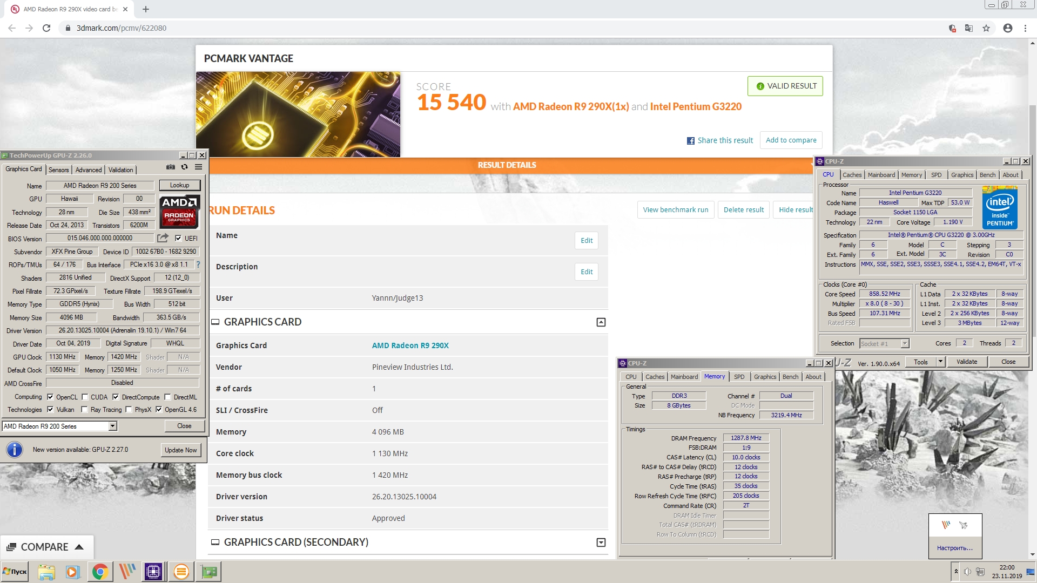Click the translate page icon in address bar
1037x583 pixels.
(969, 28)
